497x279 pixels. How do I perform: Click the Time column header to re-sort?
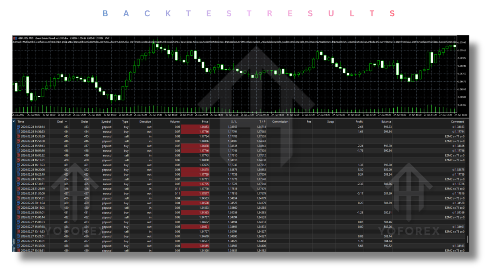coord(21,121)
